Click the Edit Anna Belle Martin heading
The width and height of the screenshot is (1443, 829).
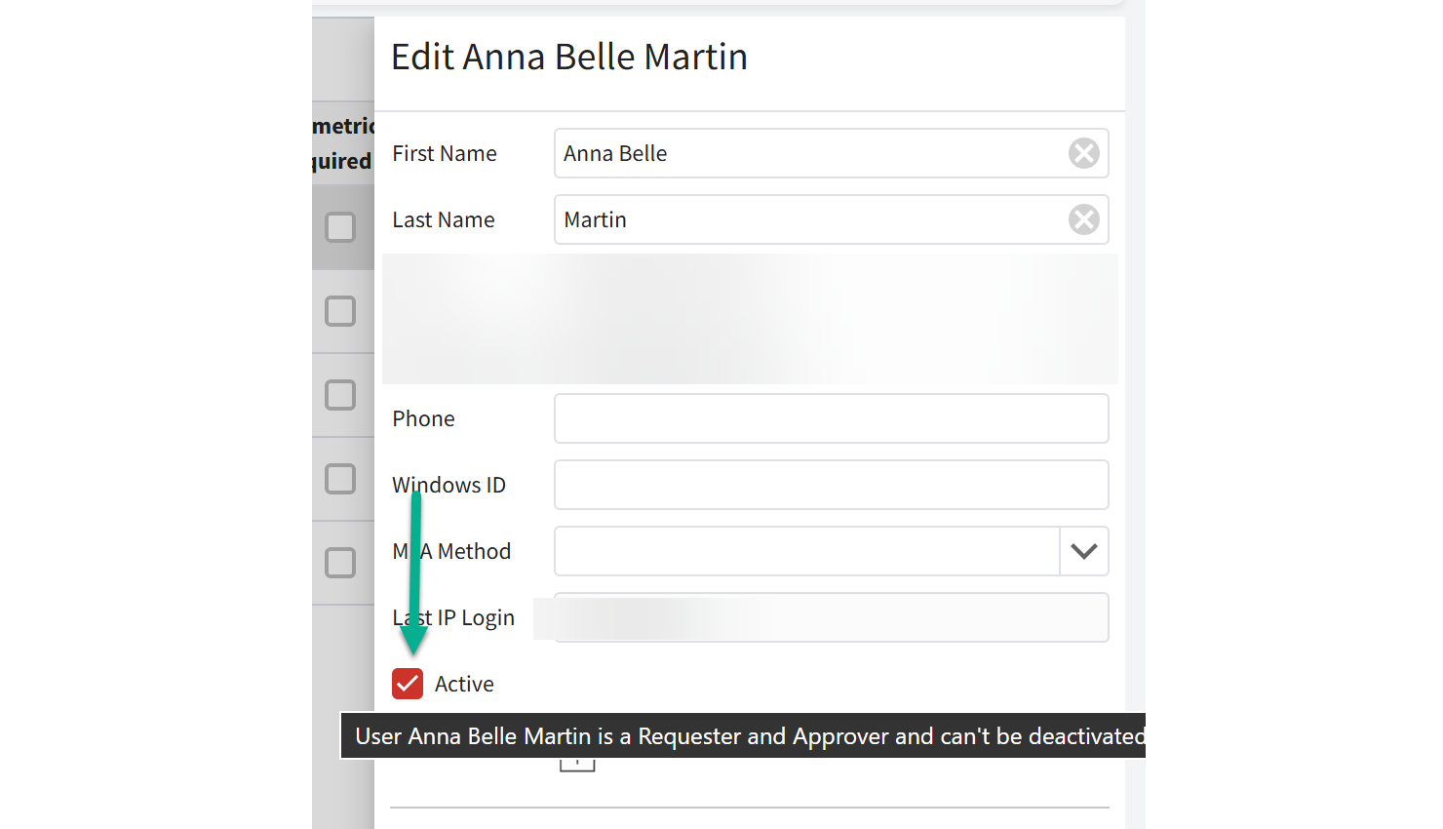point(569,58)
